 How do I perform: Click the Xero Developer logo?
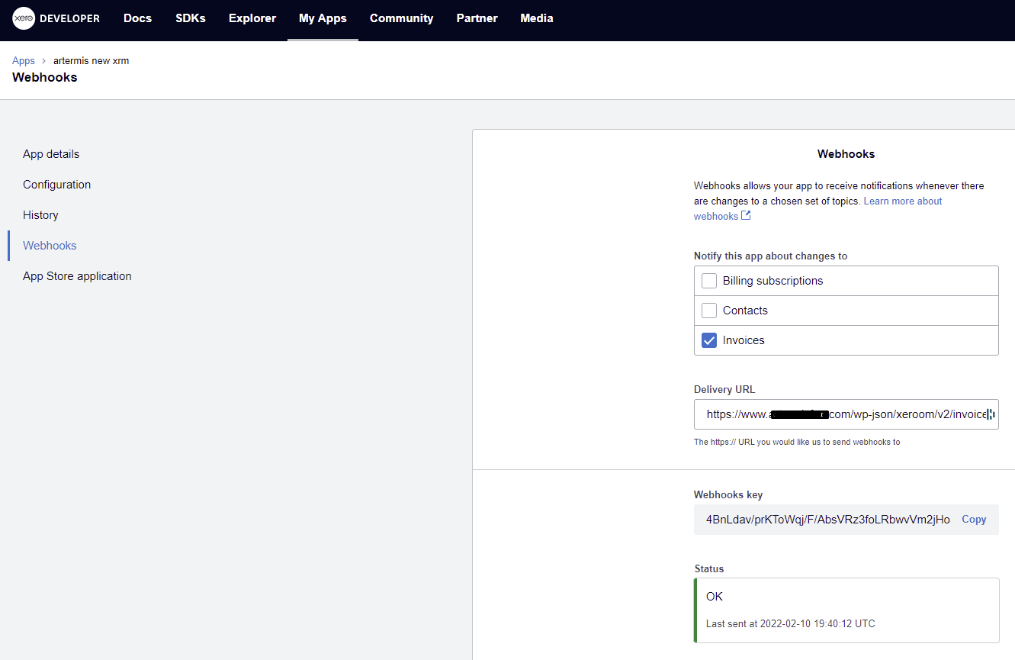(x=56, y=18)
